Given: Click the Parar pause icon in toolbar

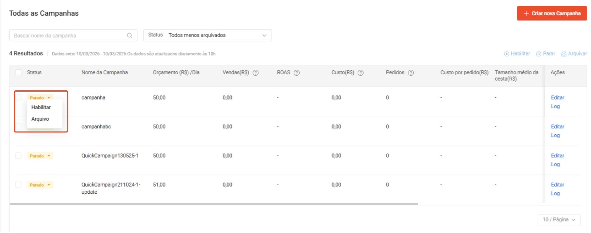Looking at the screenshot, I should 539,54.
